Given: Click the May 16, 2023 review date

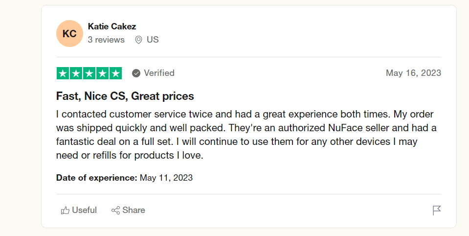Looking at the screenshot, I should click(x=413, y=73).
